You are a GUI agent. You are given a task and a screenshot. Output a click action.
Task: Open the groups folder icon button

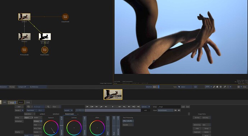(28, 107)
